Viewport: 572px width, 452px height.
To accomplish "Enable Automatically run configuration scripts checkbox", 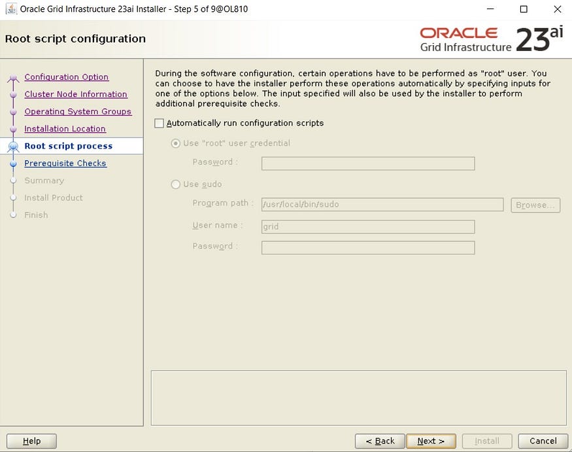I will coord(159,124).
